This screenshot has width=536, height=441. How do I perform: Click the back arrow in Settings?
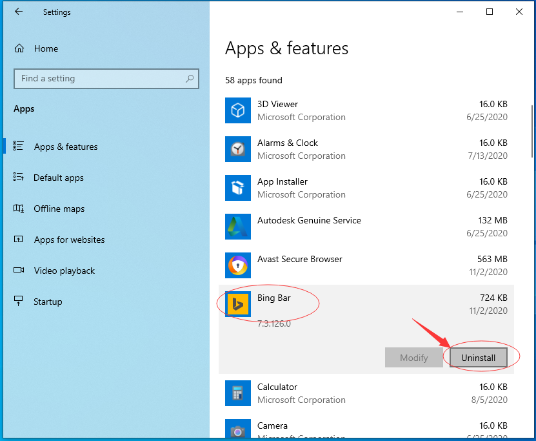pyautogui.click(x=19, y=12)
